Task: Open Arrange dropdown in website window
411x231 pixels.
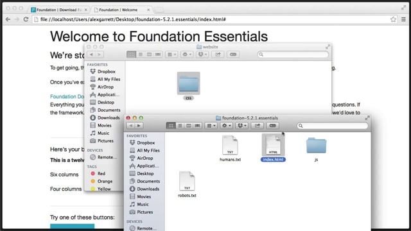Action: pos(171,54)
